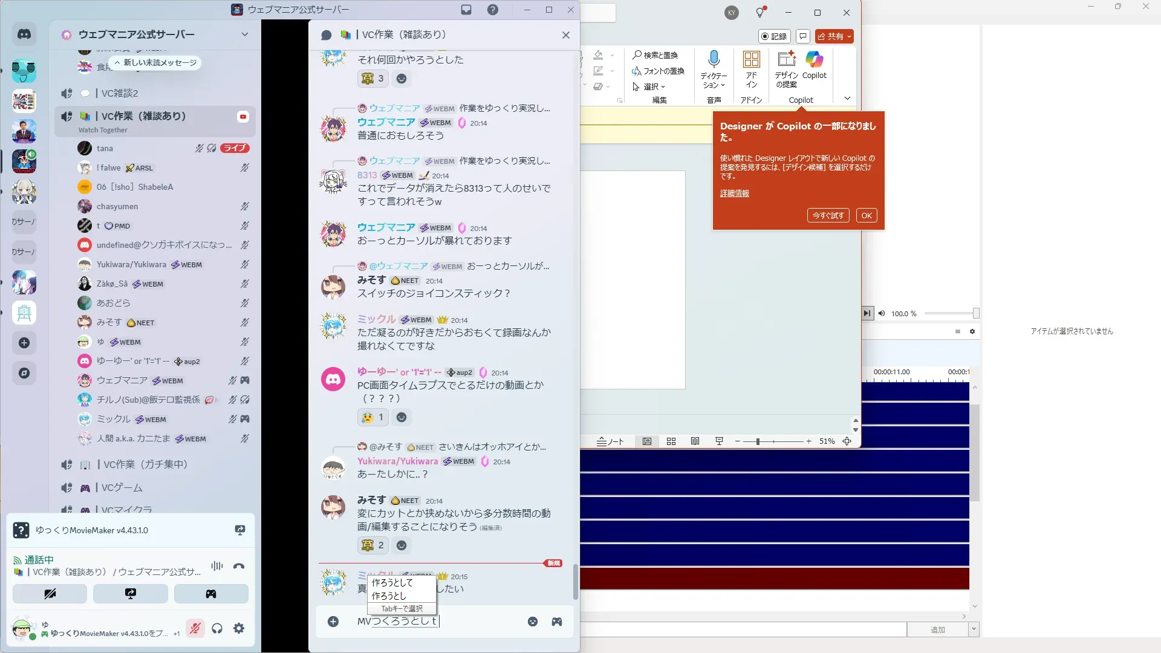Open 詳細情報 link in Designer popup
Viewport: 1161px width, 653px height.
click(x=734, y=193)
